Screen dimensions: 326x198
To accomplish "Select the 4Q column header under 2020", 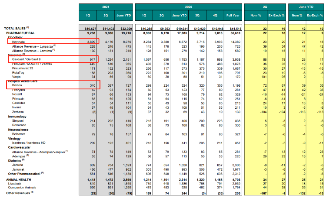I will coord(215,15).
